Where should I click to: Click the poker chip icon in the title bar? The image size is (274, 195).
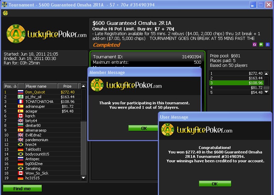4,4
